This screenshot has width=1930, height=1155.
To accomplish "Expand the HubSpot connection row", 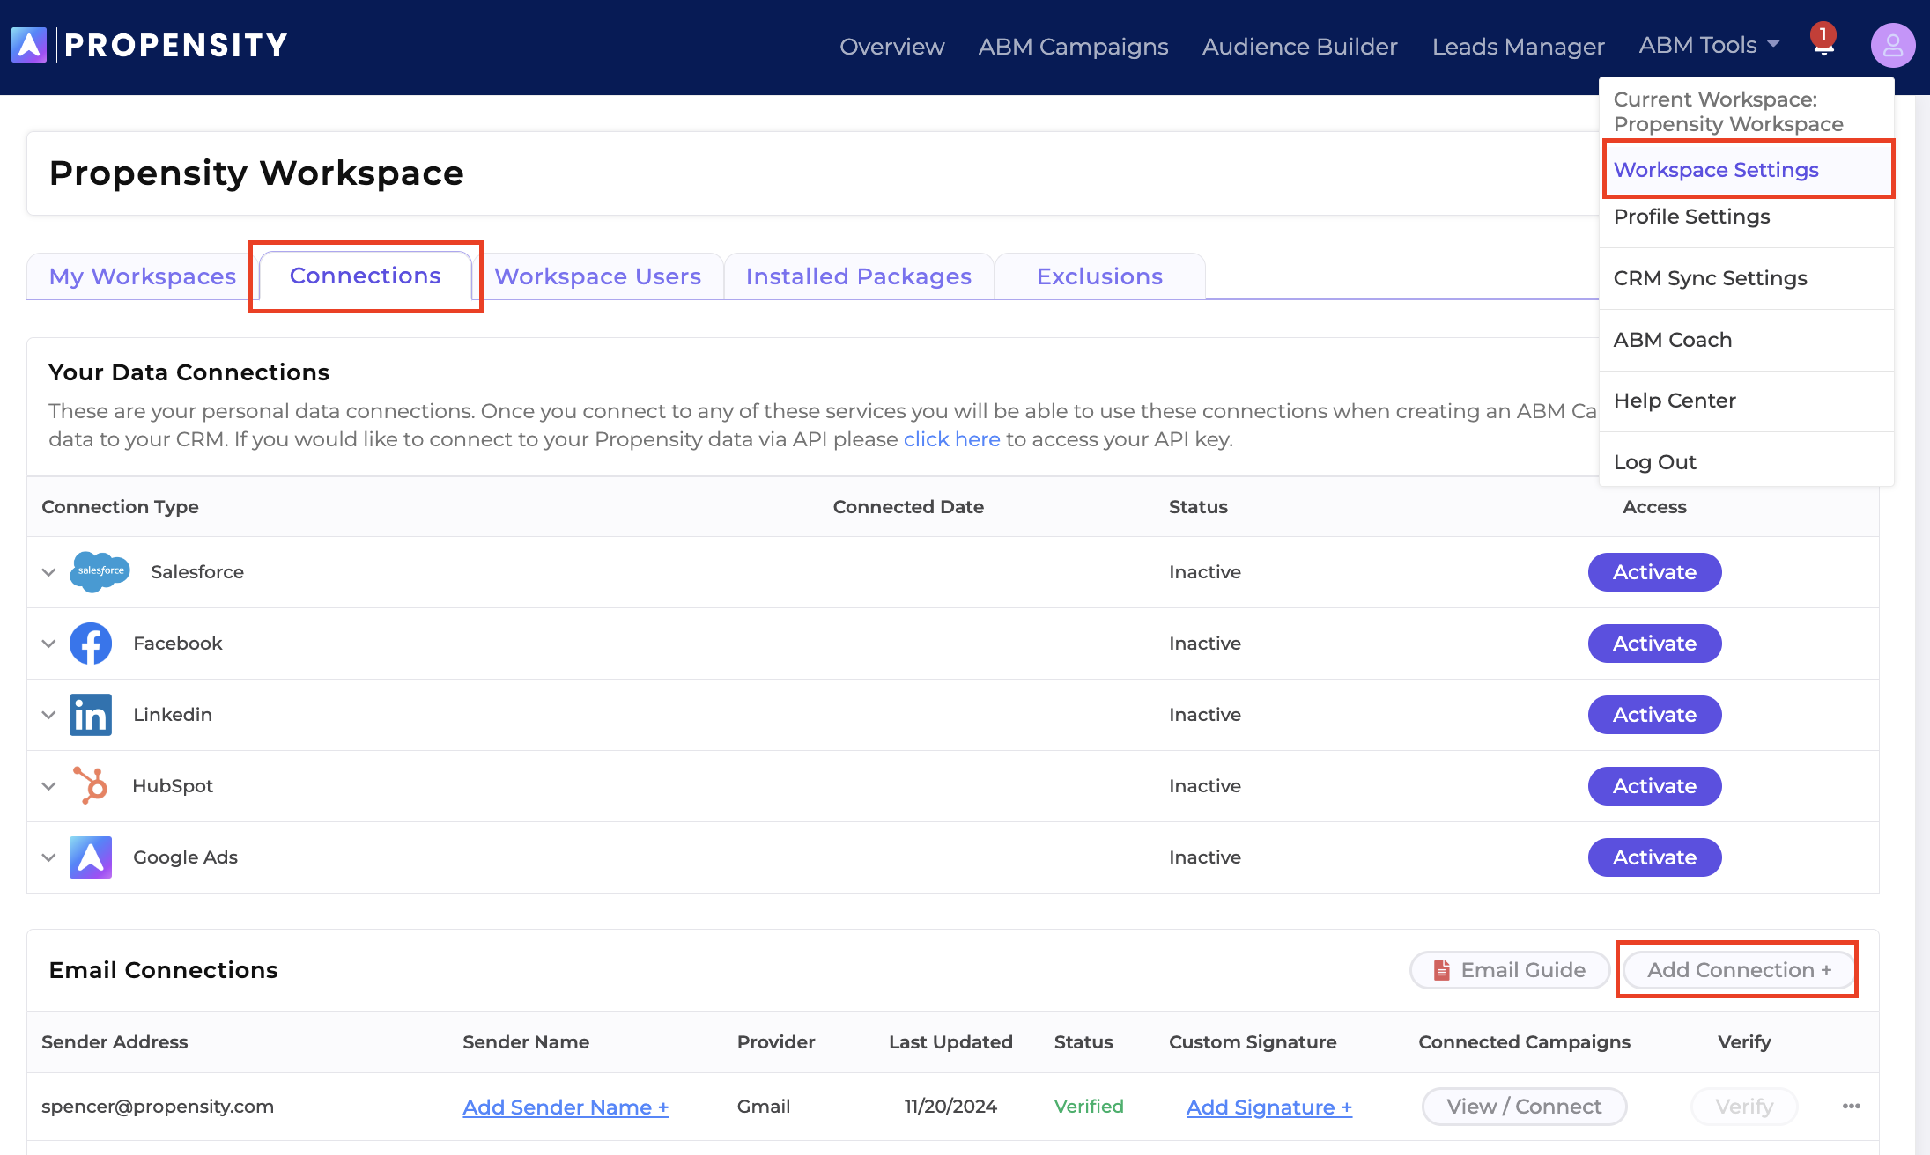I will (49, 786).
